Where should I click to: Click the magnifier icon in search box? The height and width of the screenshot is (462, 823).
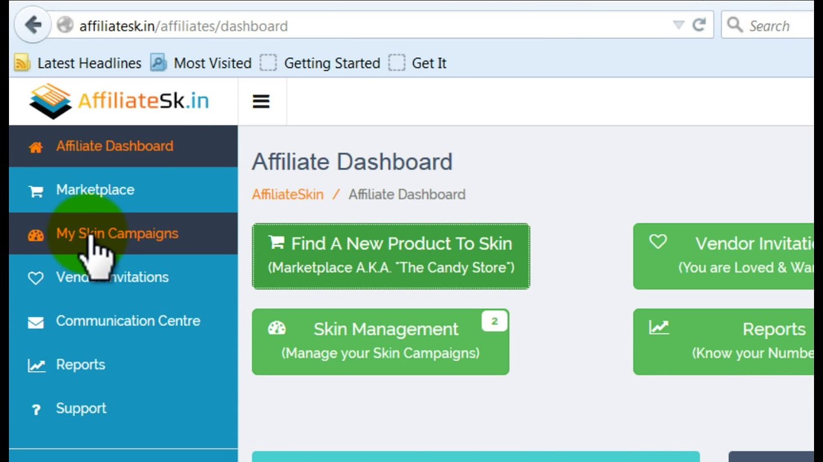click(x=734, y=25)
